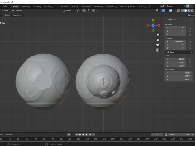Click the green Y axis gizmo handle
Image resolution: width=195 pixels, height=146 pixels.
(153, 20)
